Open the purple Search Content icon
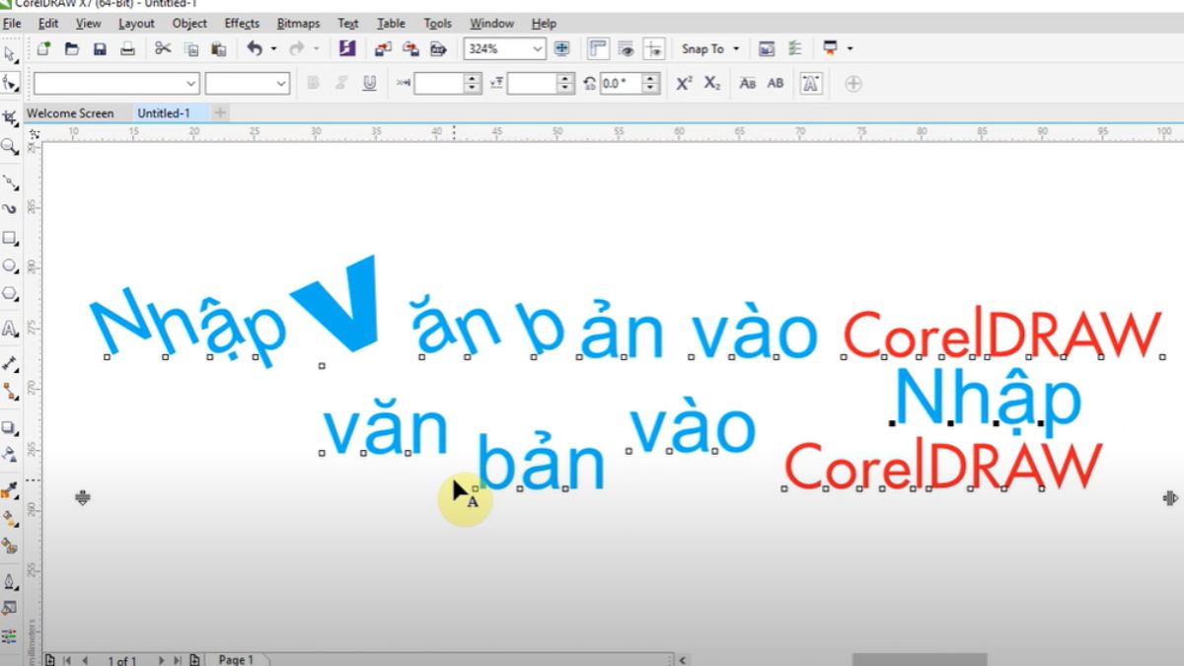 pyautogui.click(x=346, y=48)
